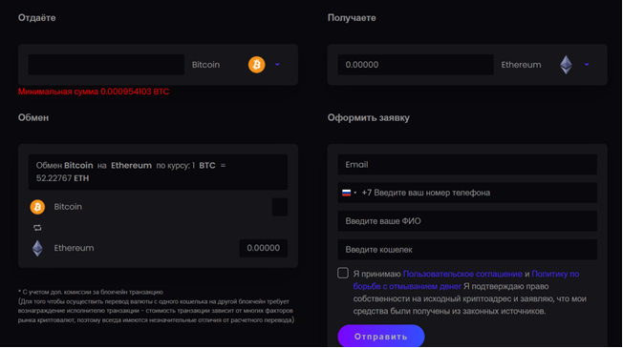The width and height of the screenshot is (623, 348).
Task: Click the Отдаёте heading
Action: click(x=36, y=18)
